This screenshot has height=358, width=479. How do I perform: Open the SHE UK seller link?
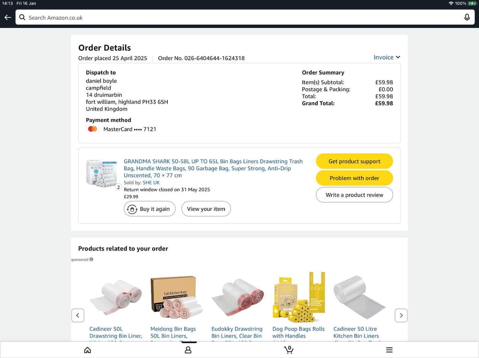[151, 183]
